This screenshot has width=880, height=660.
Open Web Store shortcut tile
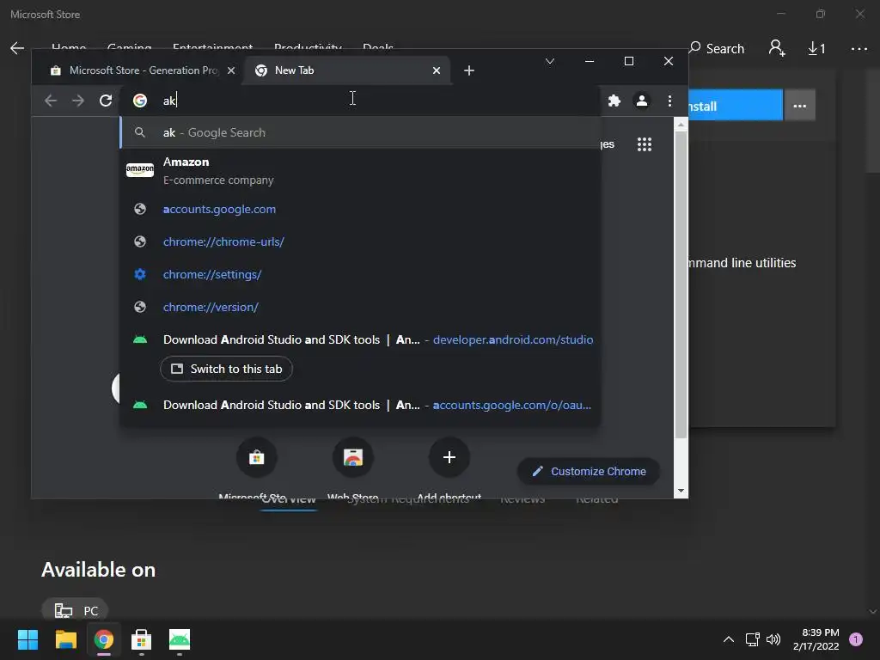[x=353, y=457]
